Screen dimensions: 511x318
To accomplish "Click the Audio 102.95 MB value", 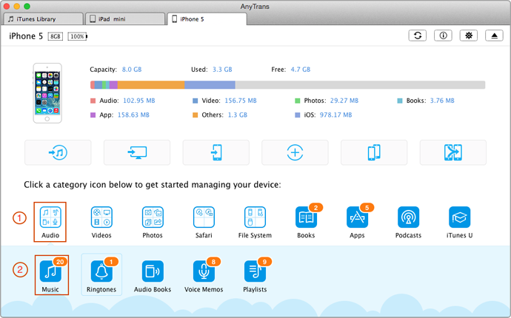I will 138,101.
